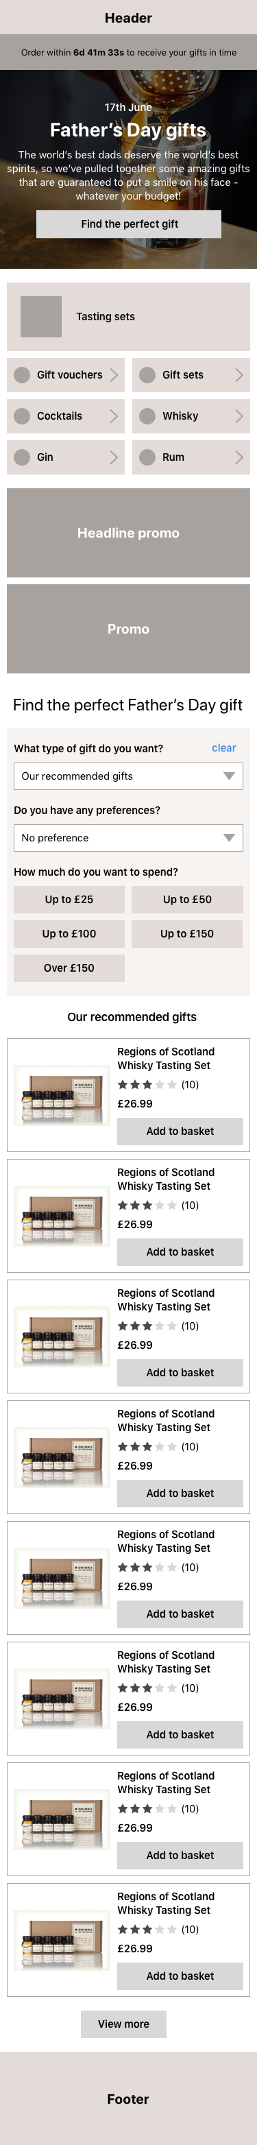Click the clear link in gift finder
Screen dimensions: 257x2145
click(223, 747)
